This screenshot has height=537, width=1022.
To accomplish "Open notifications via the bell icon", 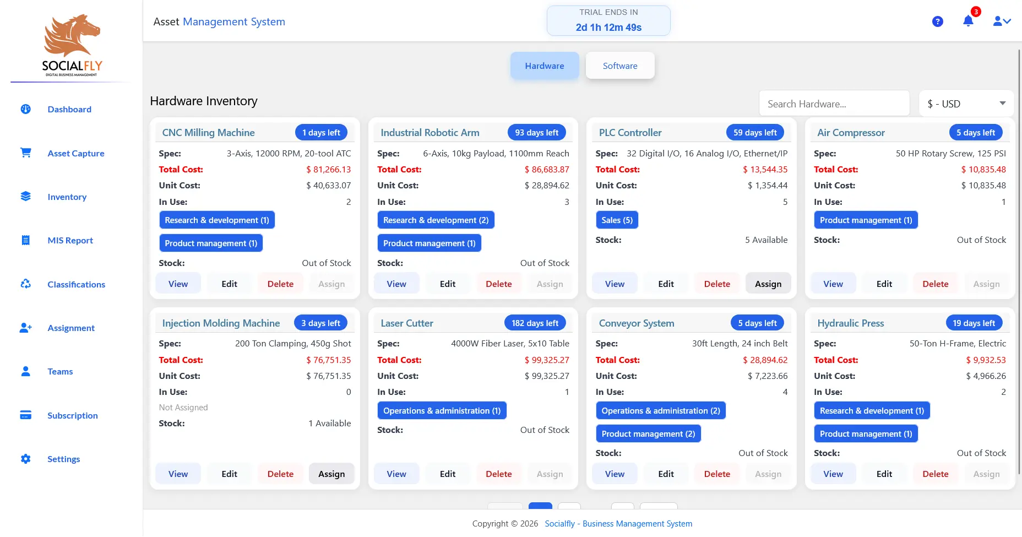I will point(967,21).
